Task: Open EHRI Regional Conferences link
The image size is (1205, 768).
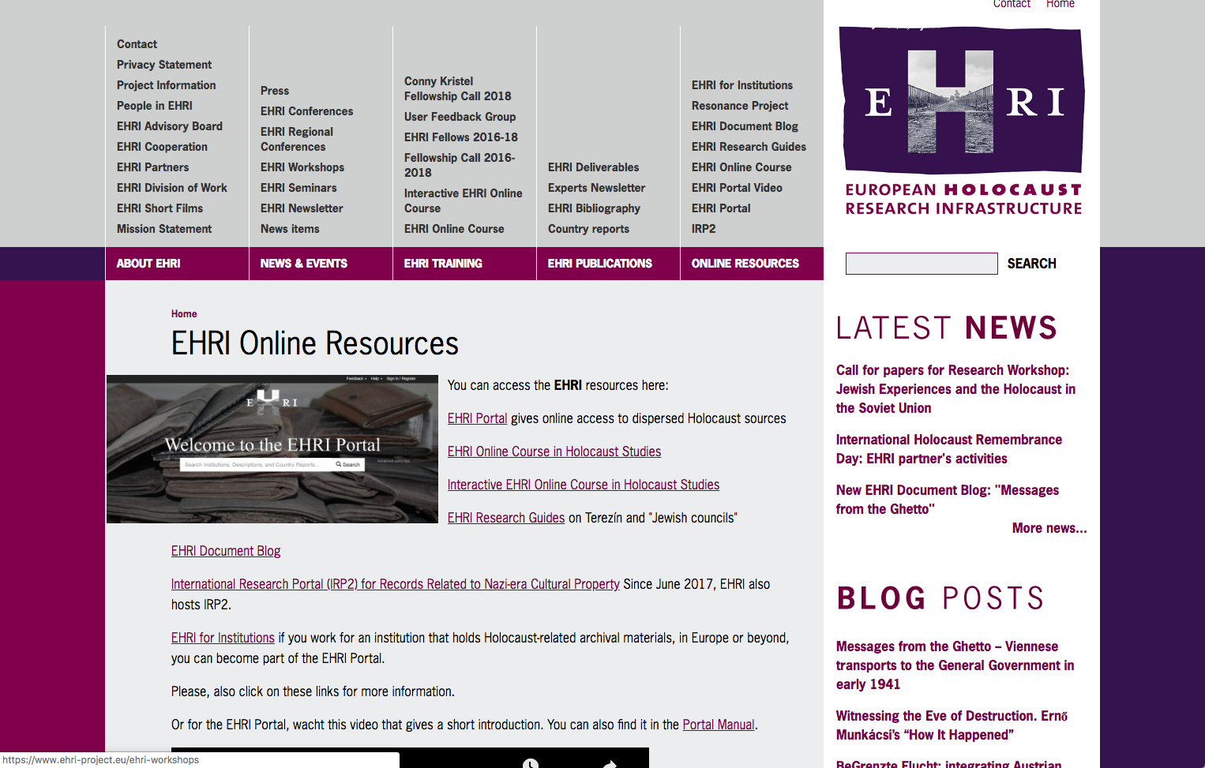Action: click(297, 139)
